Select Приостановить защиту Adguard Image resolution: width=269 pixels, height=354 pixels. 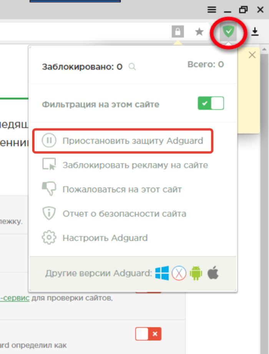123,141
